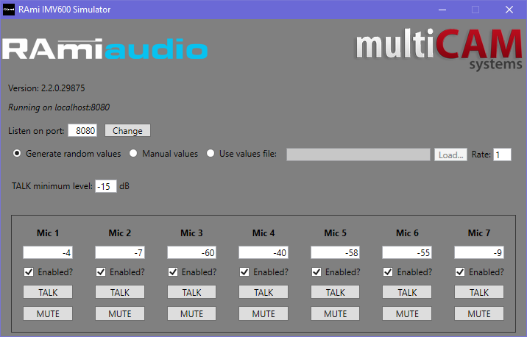The height and width of the screenshot is (337, 527).
Task: Mute Mic 2
Action: click(x=120, y=313)
